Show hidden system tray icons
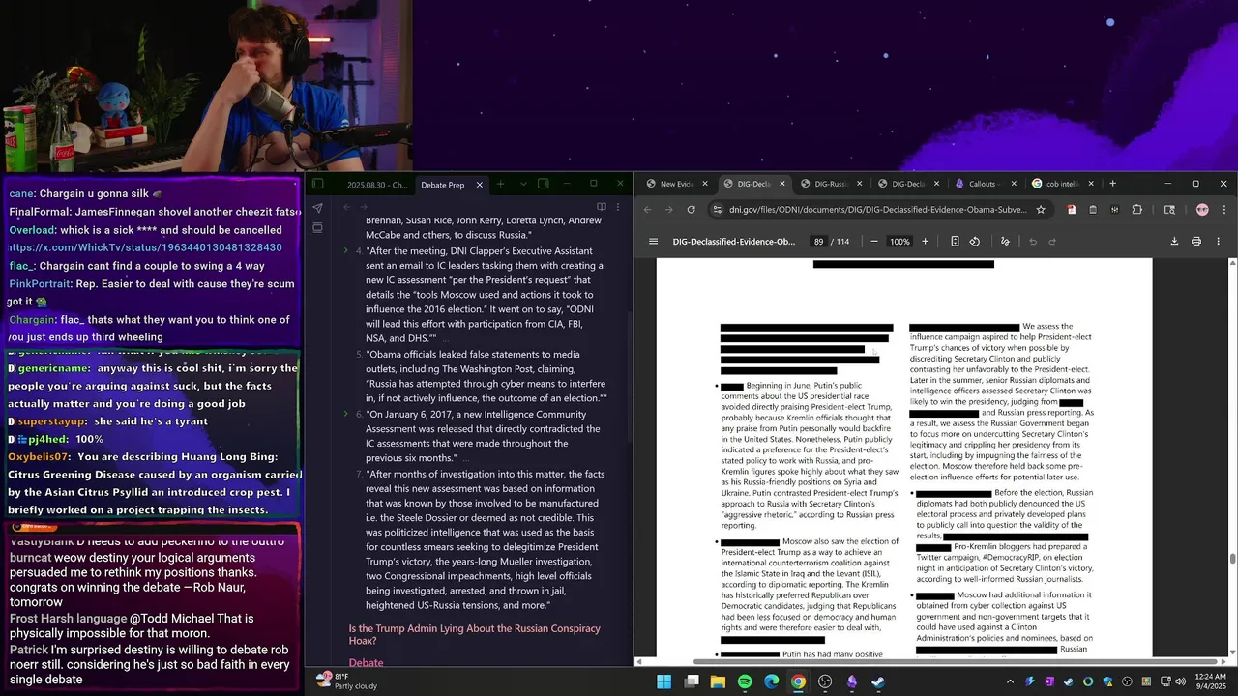The height and width of the screenshot is (696, 1238). coord(1011,681)
